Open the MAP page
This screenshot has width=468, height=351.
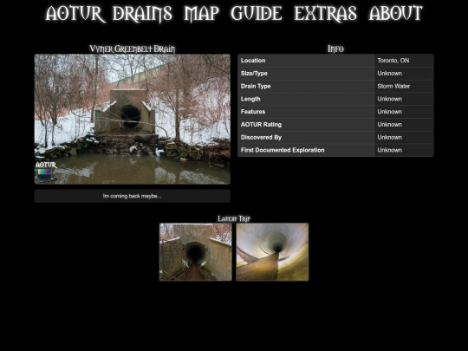(x=201, y=14)
